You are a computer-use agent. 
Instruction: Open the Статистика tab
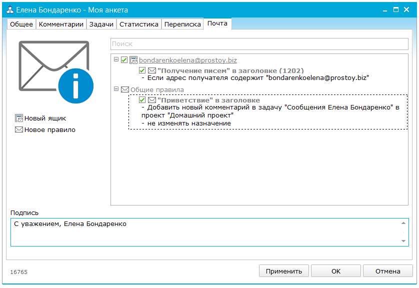[x=138, y=24]
